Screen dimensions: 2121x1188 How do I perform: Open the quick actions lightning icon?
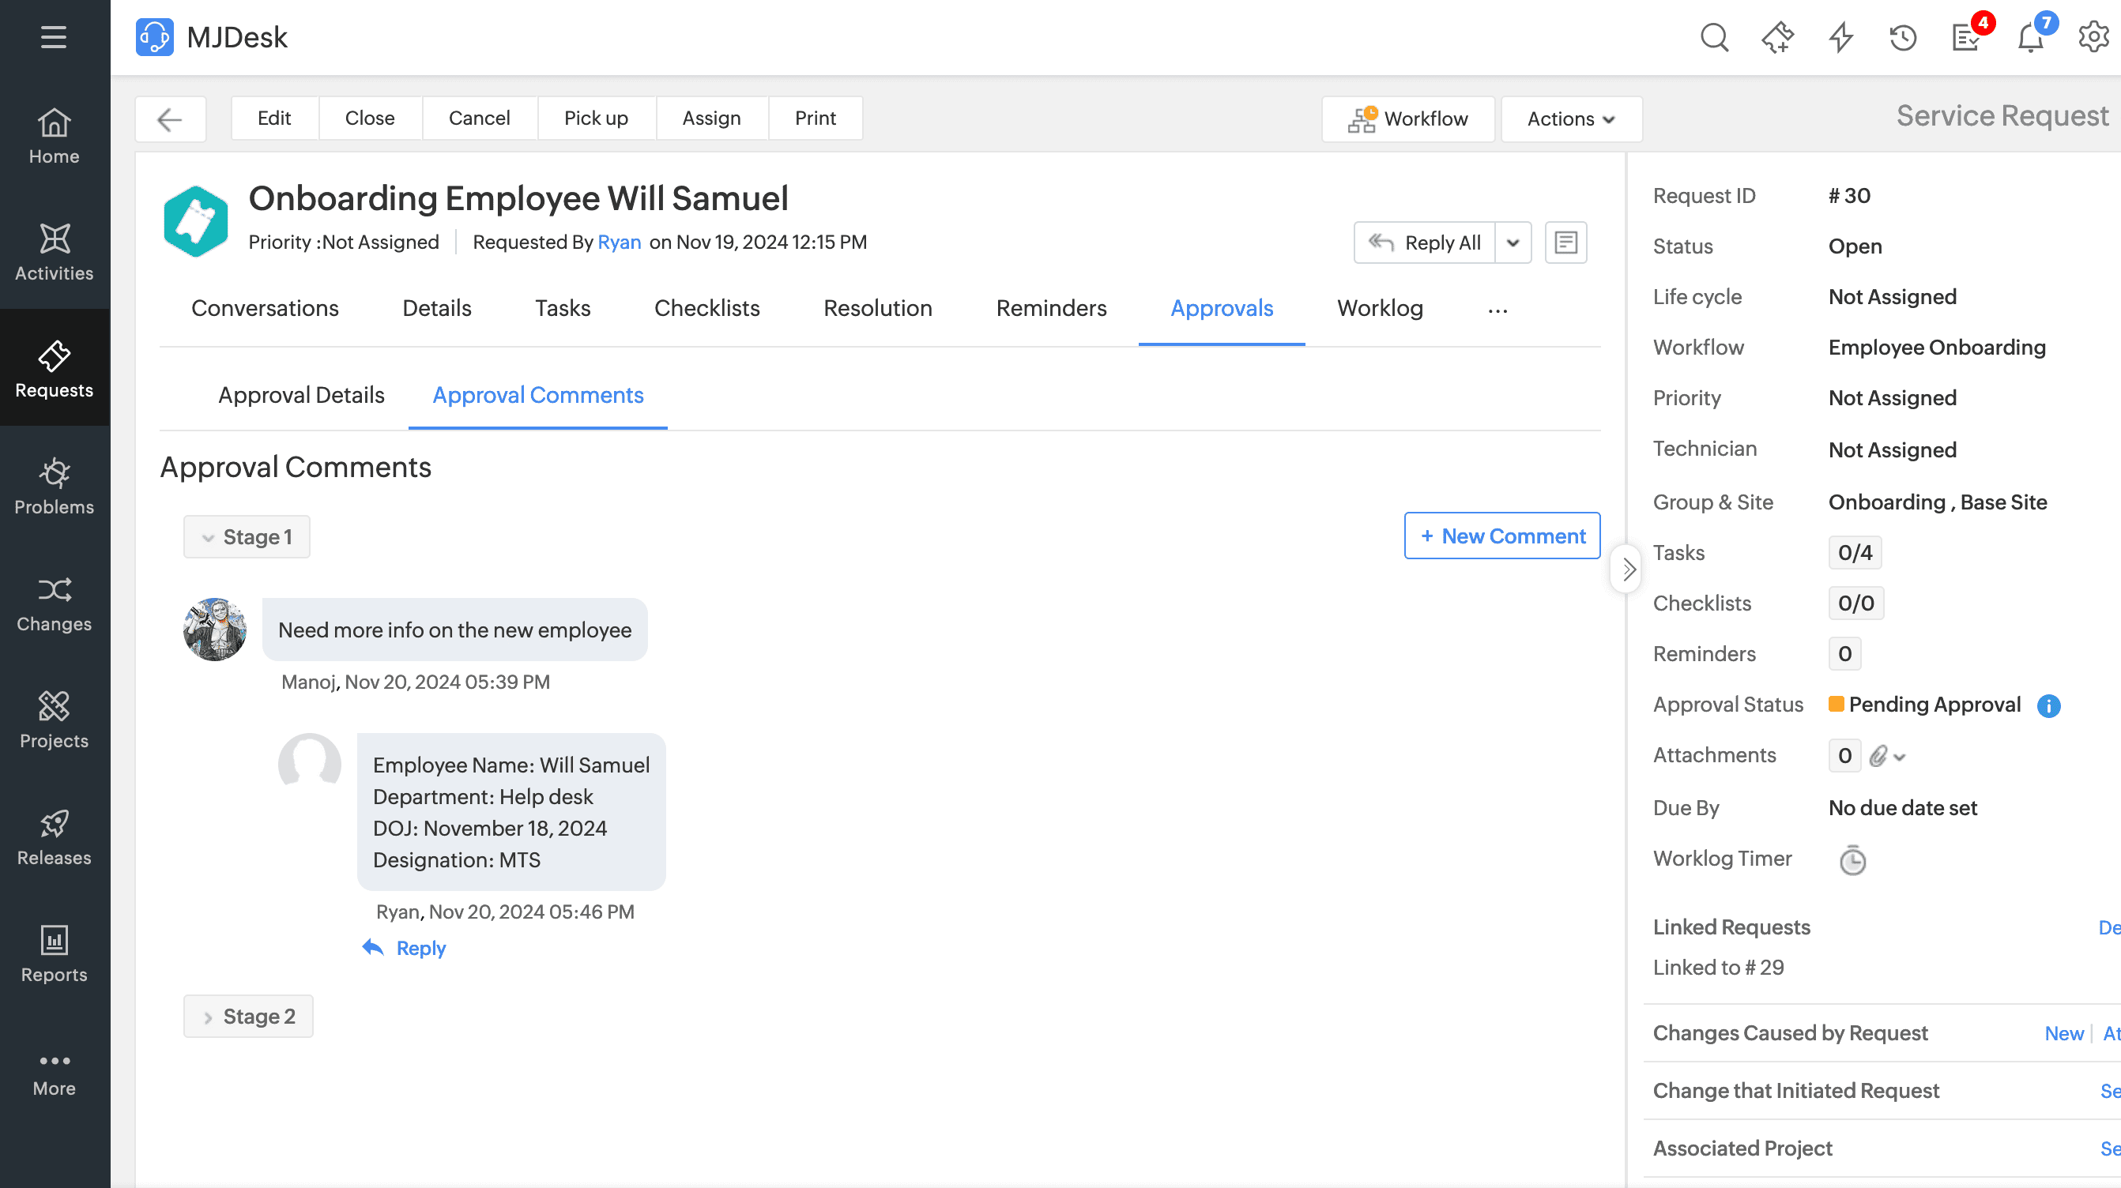pyautogui.click(x=1840, y=38)
